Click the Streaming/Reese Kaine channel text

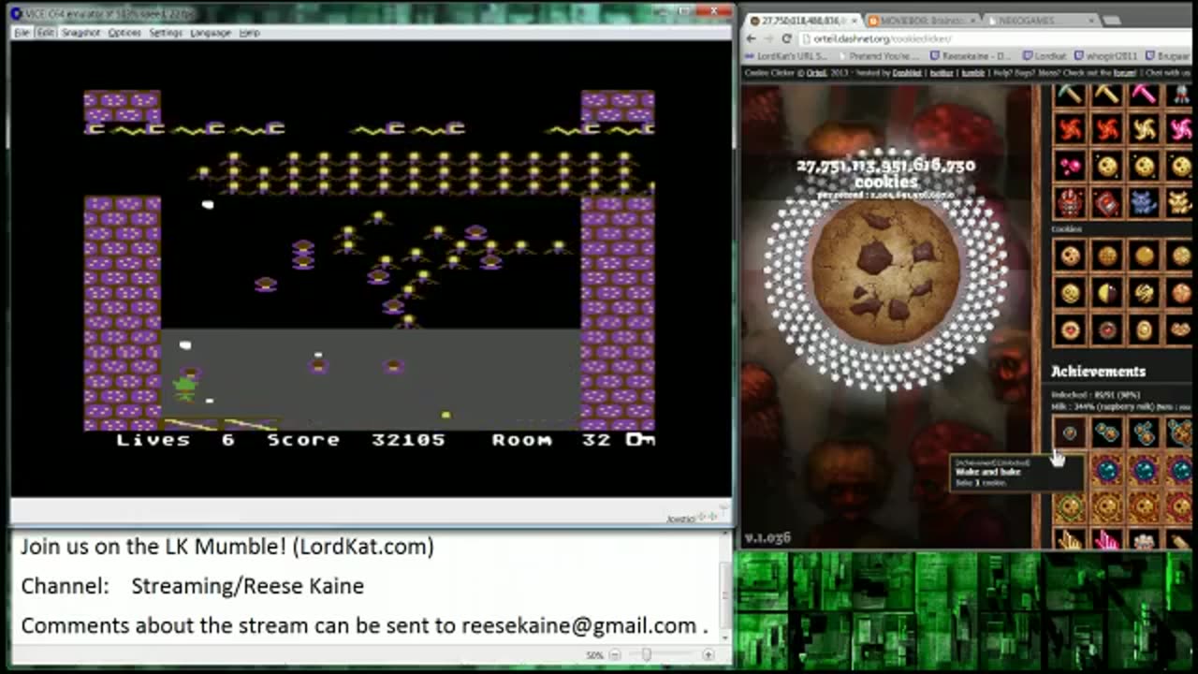click(x=248, y=586)
